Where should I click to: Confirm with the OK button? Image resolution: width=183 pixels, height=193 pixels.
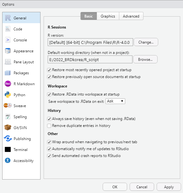click(x=115, y=187)
